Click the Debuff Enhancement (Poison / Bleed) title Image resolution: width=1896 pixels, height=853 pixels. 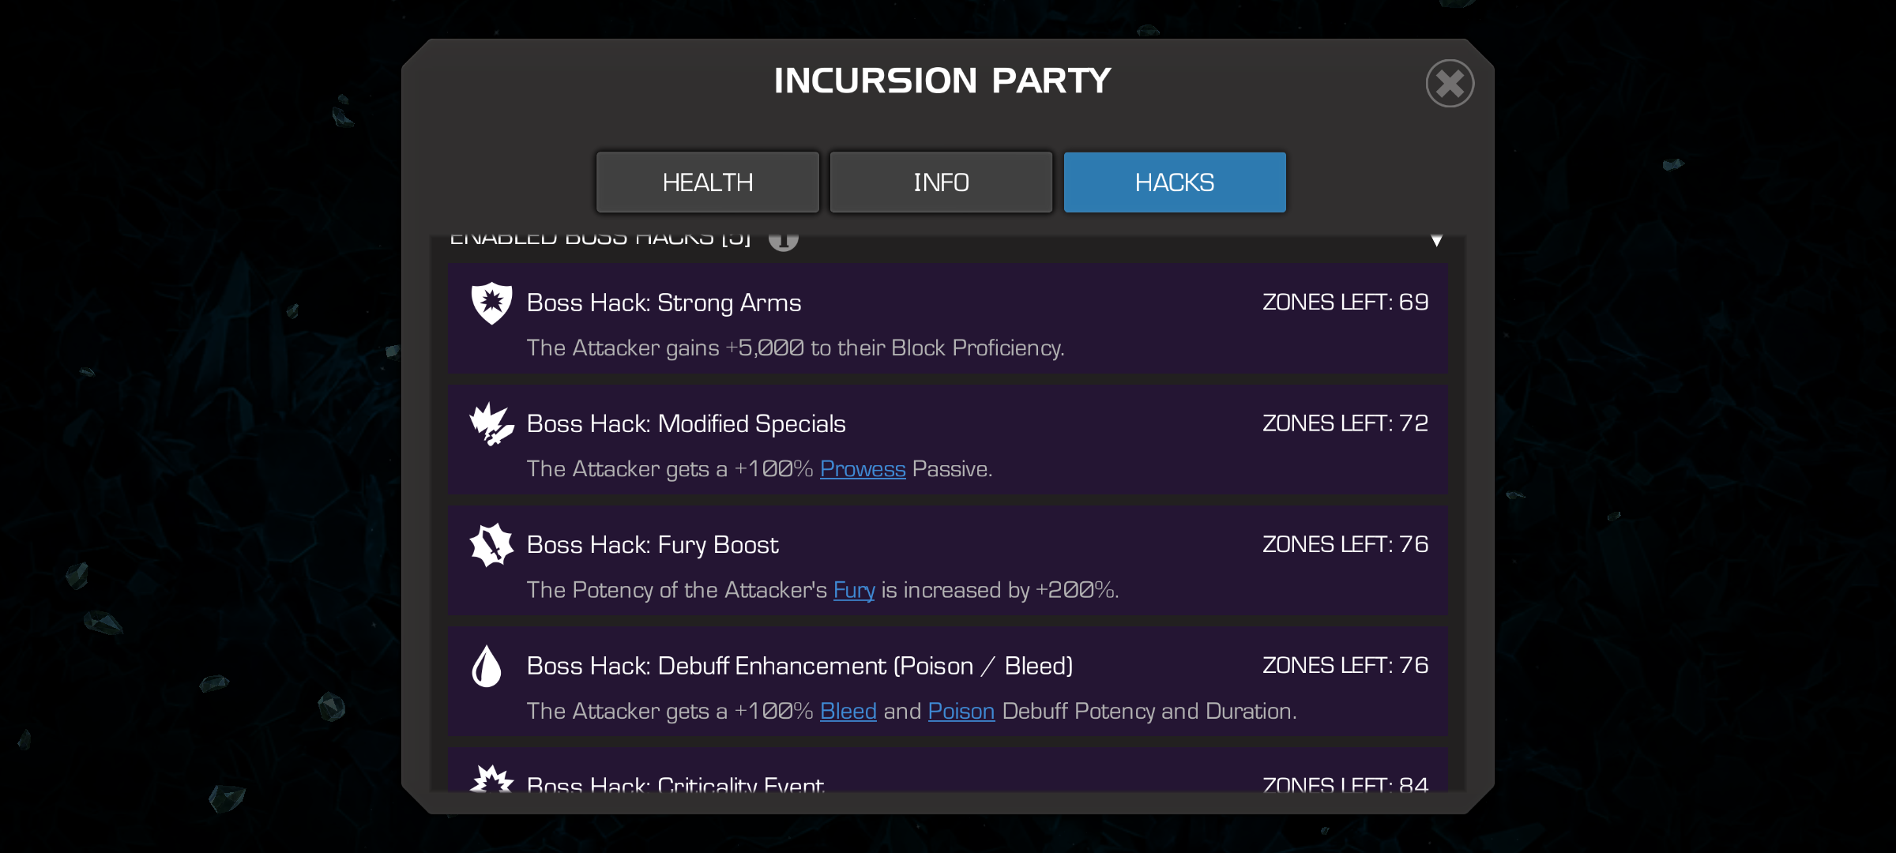(799, 667)
